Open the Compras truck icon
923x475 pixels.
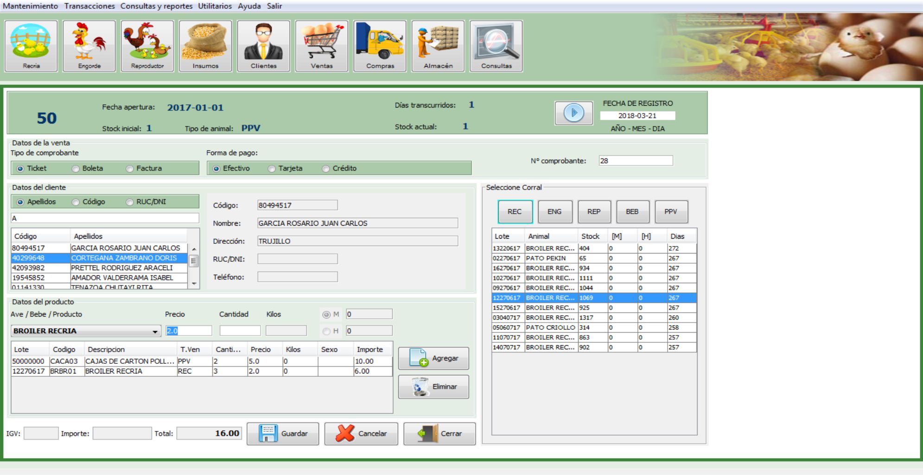coord(380,46)
